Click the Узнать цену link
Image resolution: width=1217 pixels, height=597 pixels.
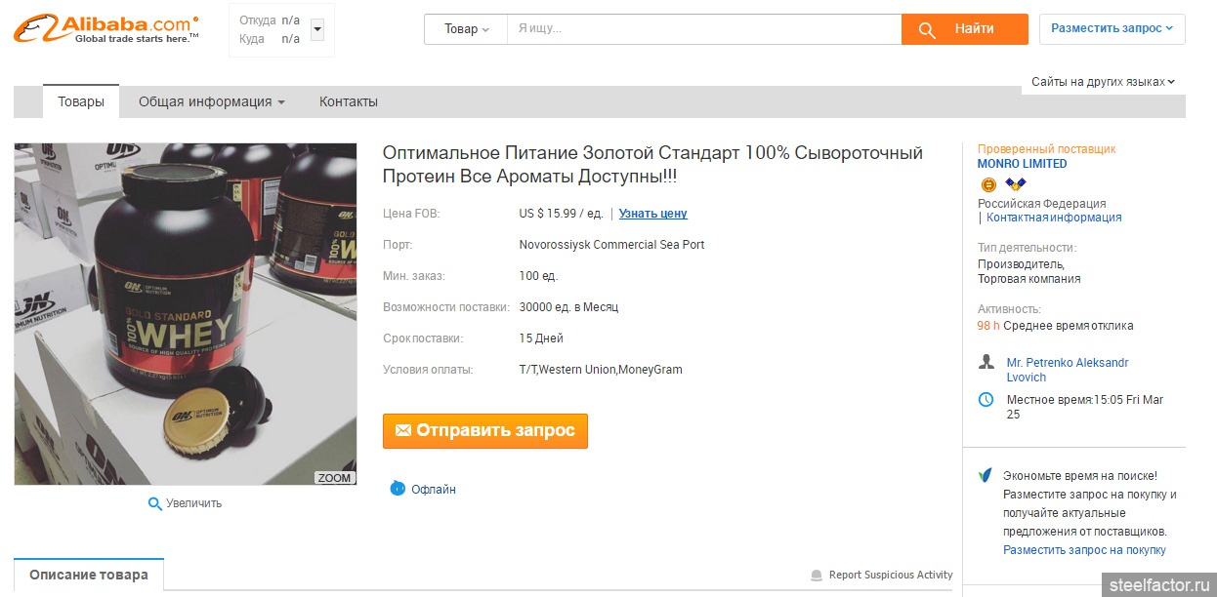pos(652,214)
